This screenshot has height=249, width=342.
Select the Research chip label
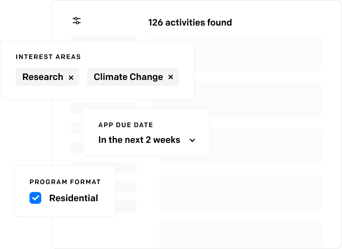point(43,77)
